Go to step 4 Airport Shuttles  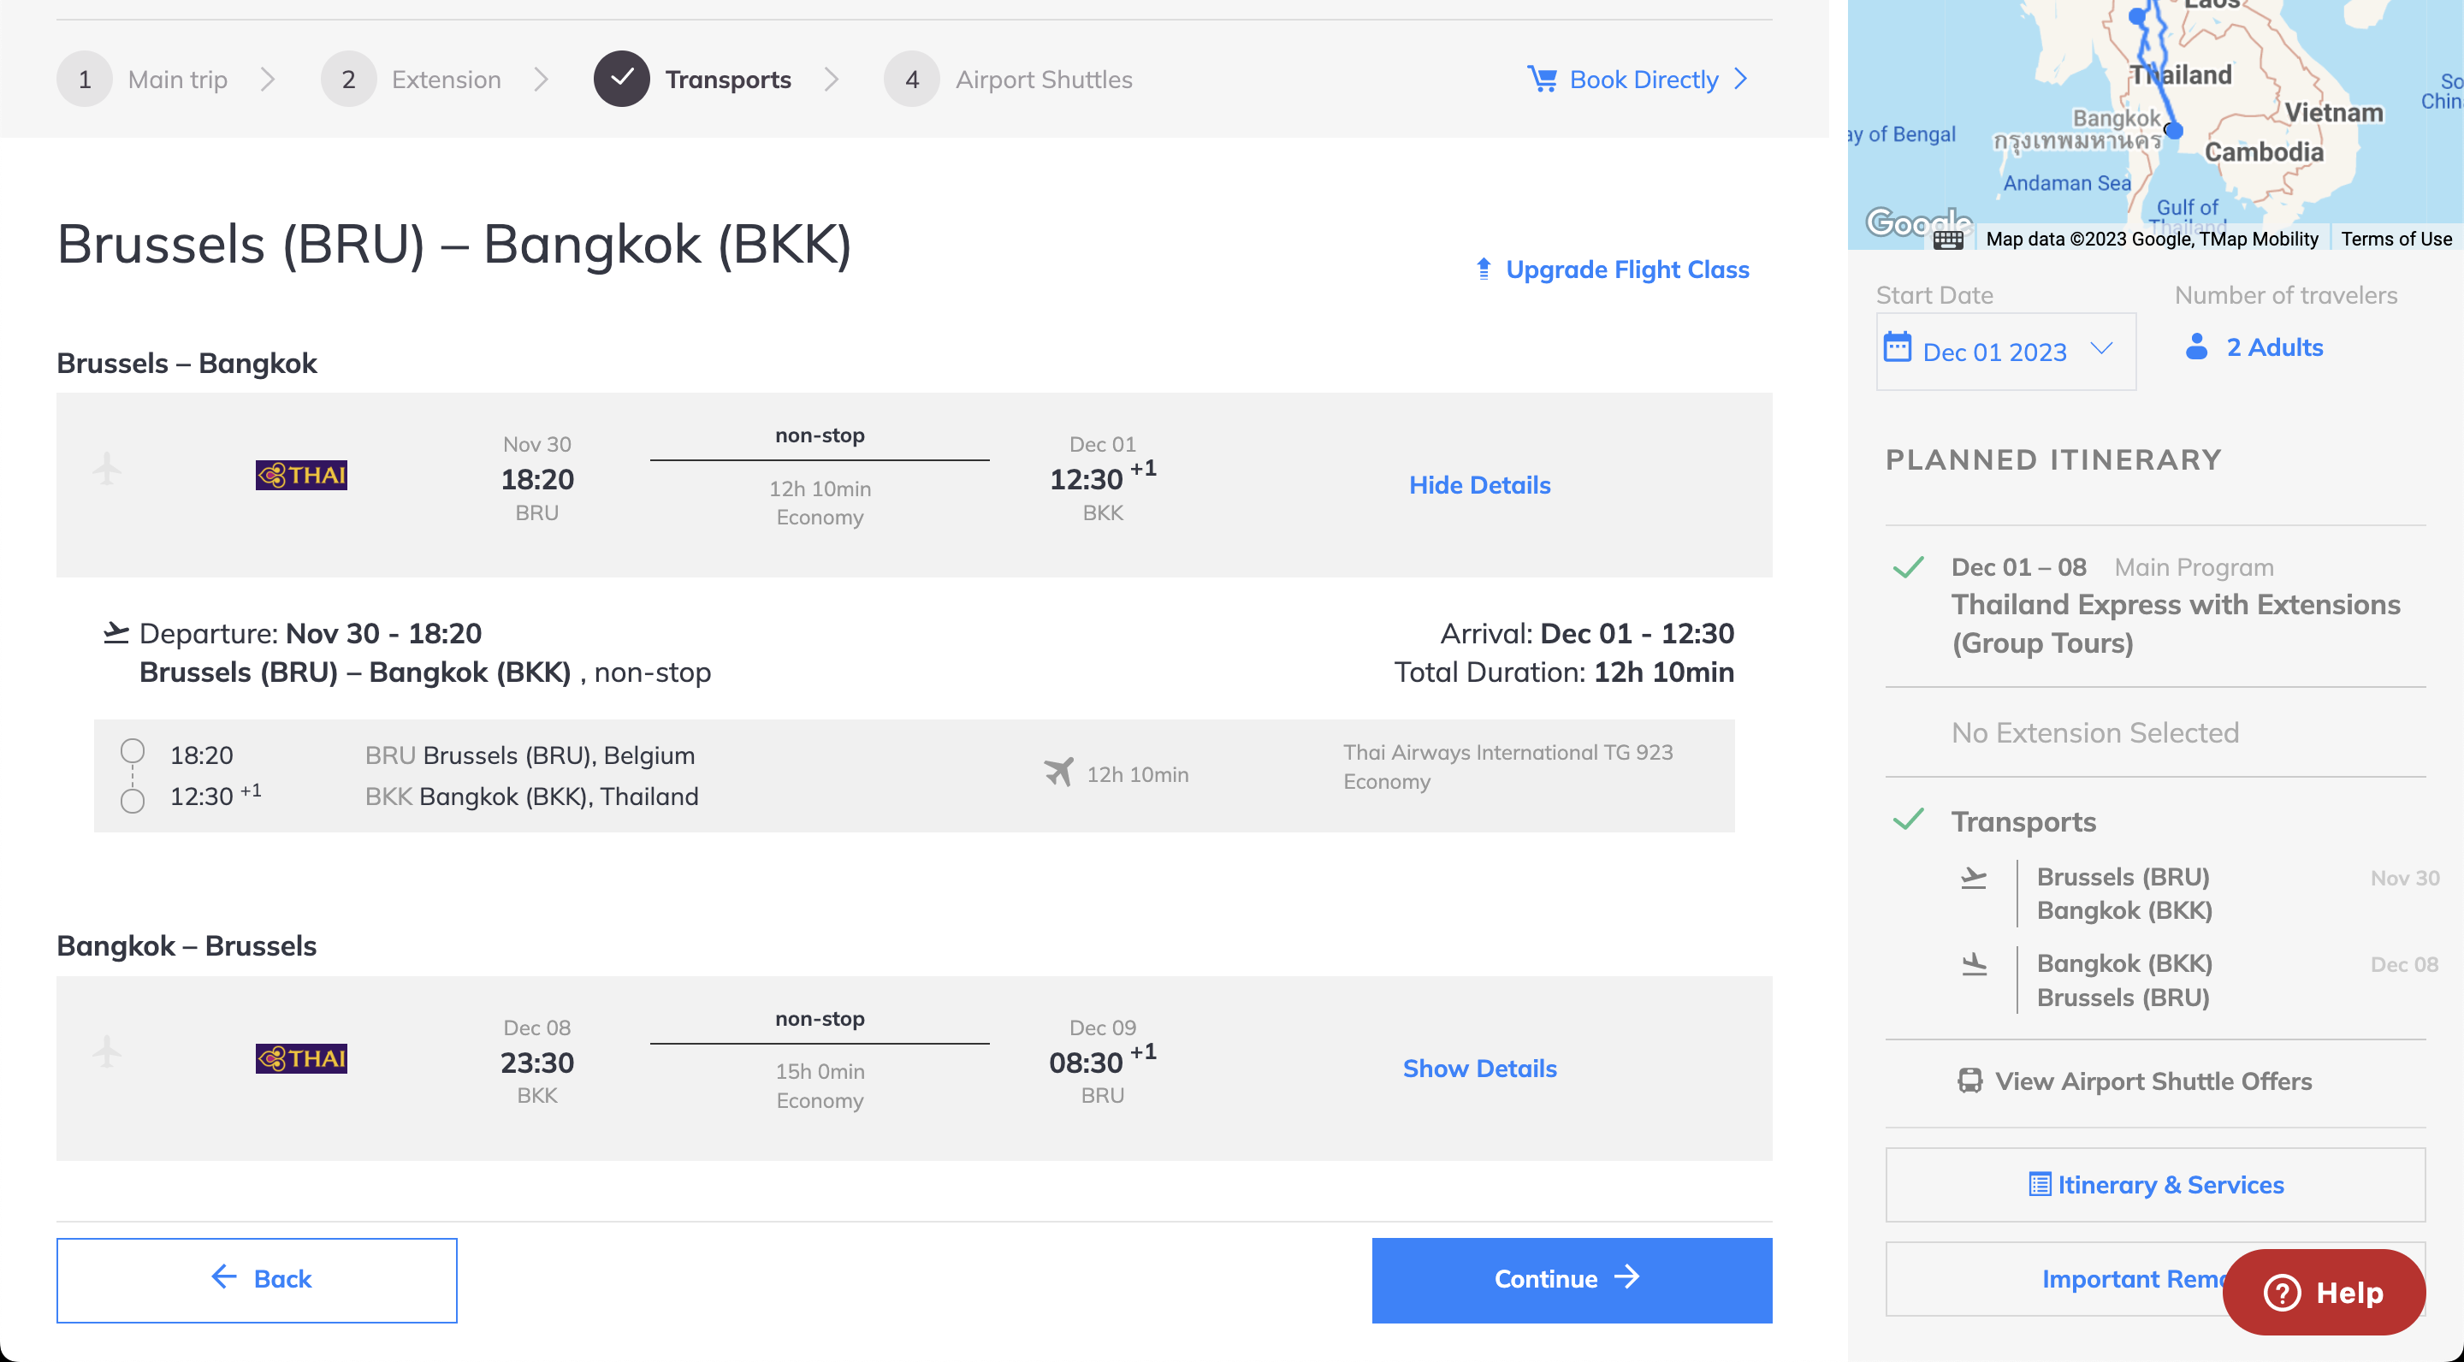1008,79
